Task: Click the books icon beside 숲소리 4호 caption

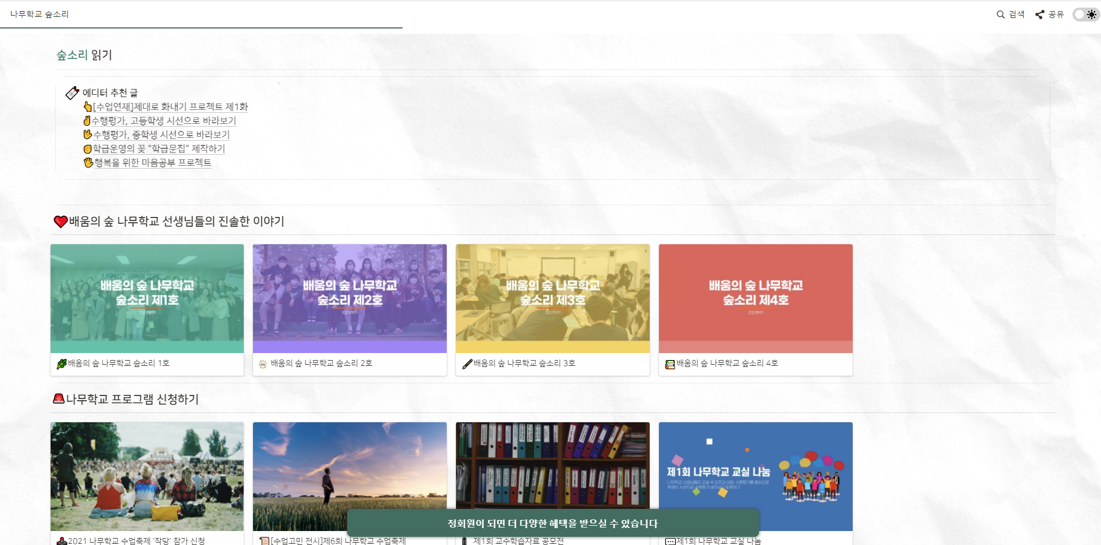Action: (669, 362)
